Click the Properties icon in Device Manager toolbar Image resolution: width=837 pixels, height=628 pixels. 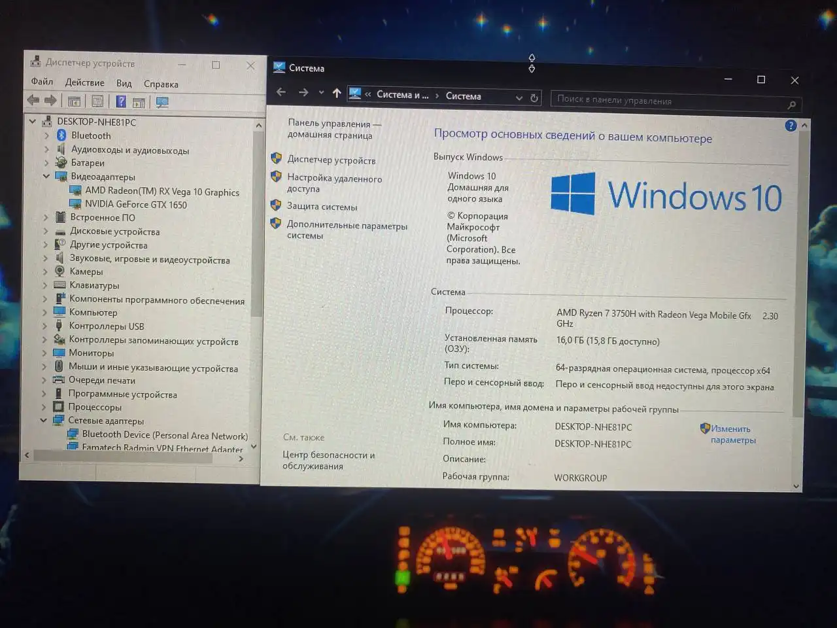tap(97, 101)
